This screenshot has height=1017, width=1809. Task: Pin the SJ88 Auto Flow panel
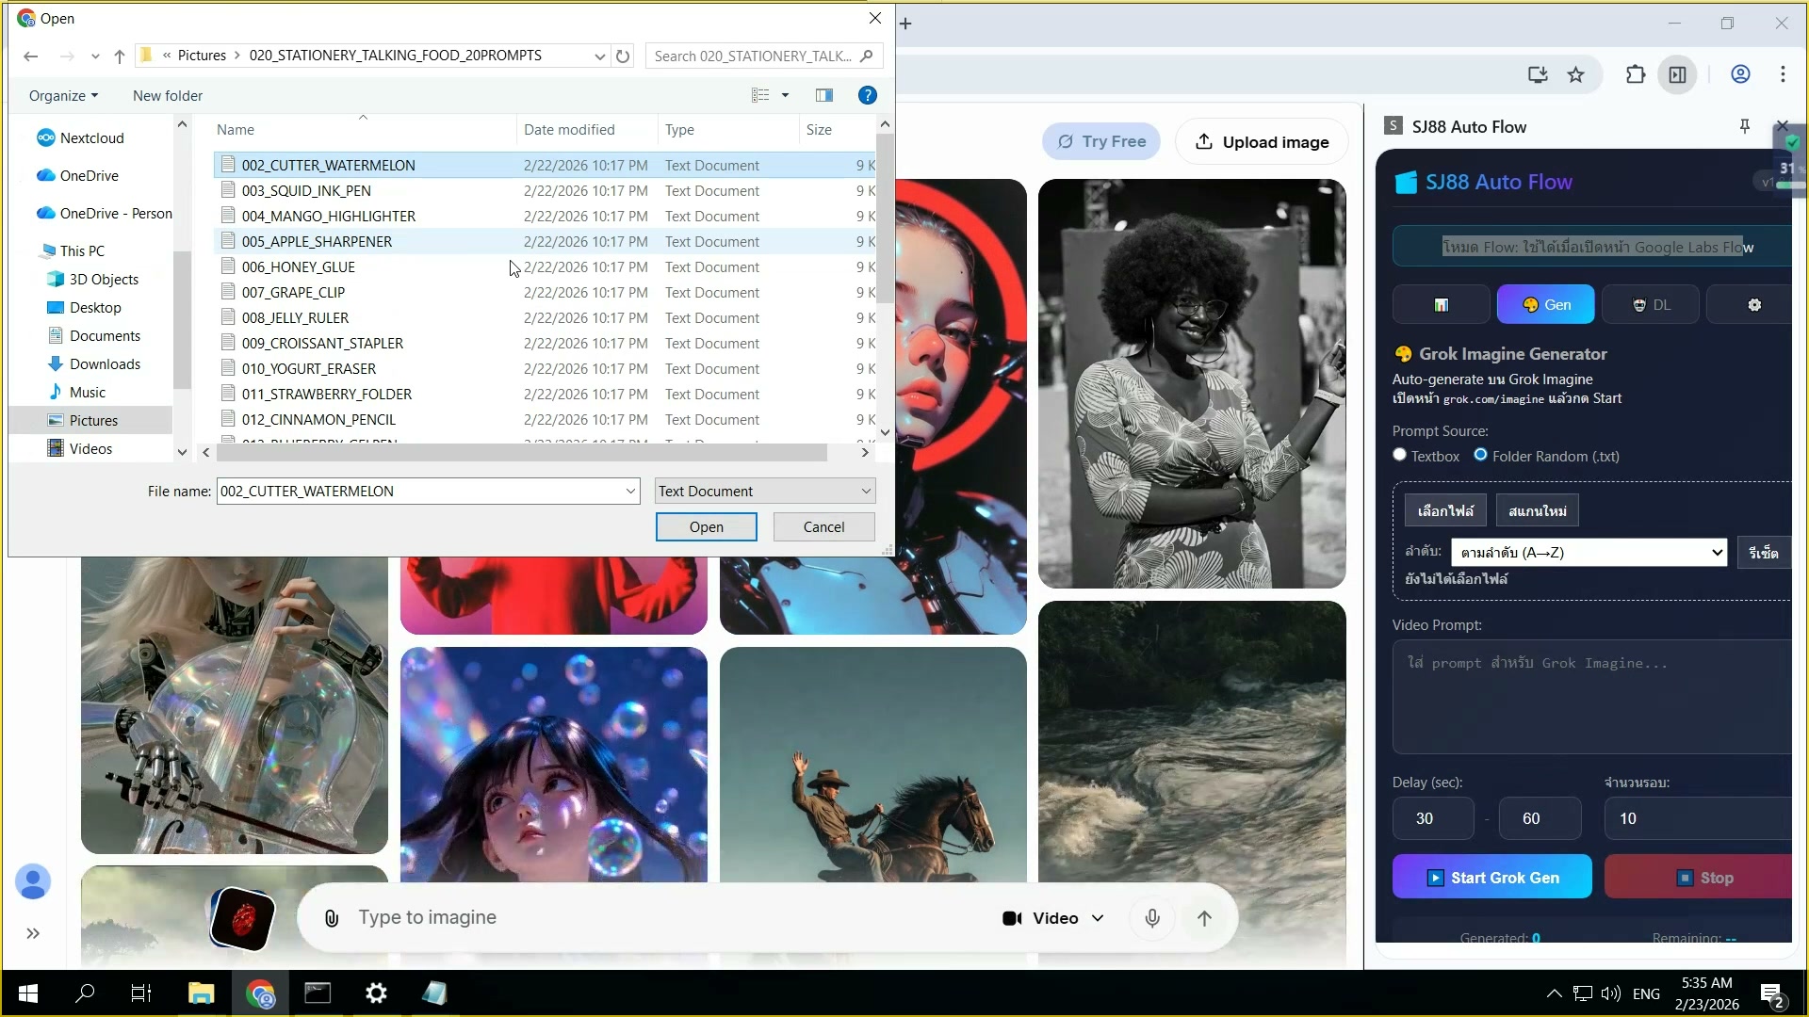point(1745,125)
